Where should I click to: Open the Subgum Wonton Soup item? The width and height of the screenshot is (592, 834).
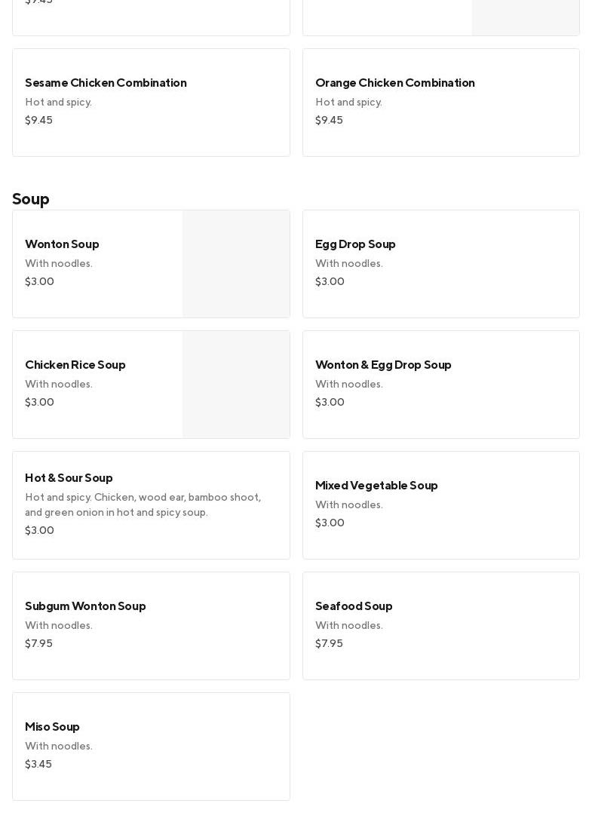click(x=151, y=626)
